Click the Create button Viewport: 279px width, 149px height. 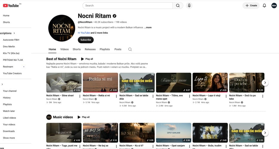(251, 5)
